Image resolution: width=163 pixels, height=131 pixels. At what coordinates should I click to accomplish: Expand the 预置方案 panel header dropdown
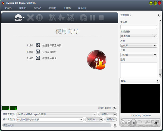pos(126,15)
